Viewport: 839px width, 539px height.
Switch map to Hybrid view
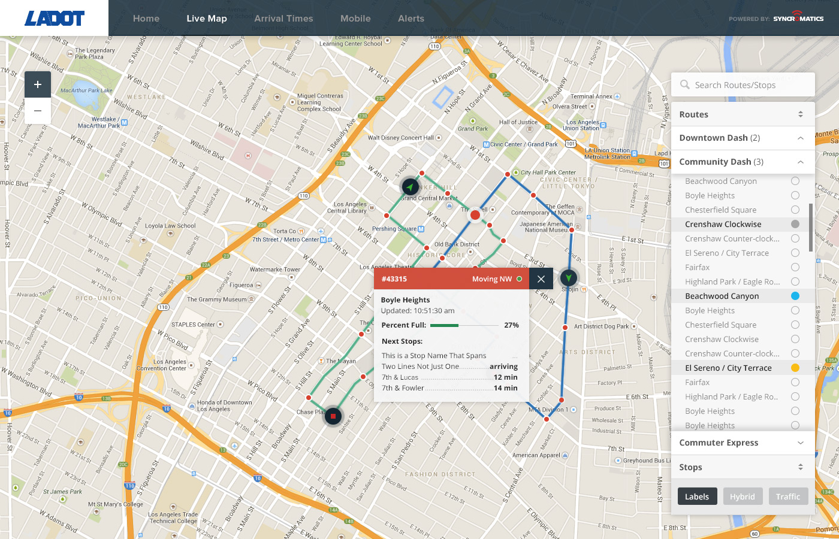(x=742, y=496)
